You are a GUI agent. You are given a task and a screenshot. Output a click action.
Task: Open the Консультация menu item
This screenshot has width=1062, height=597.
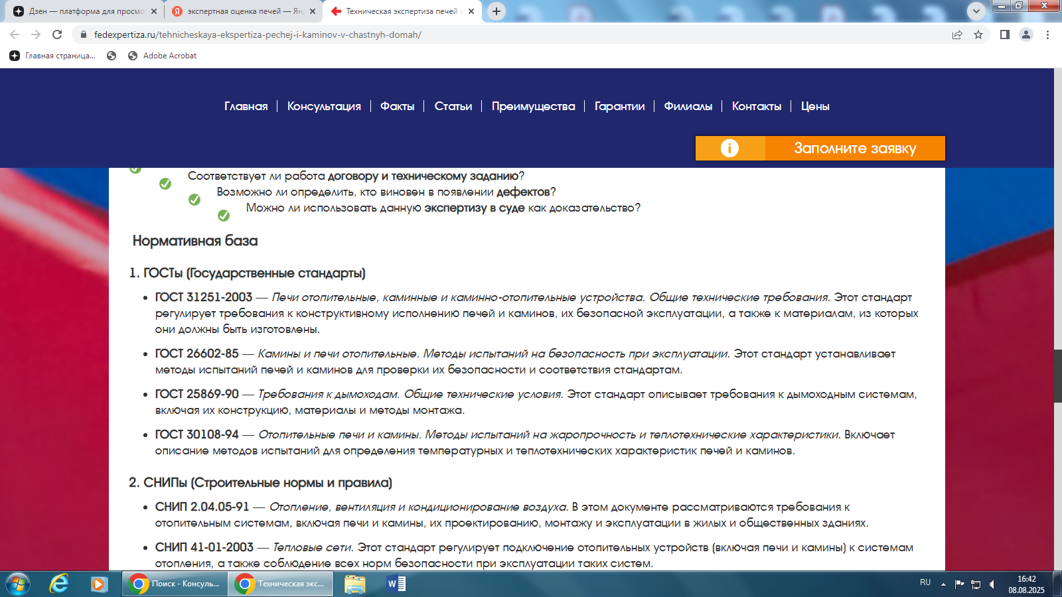point(324,106)
